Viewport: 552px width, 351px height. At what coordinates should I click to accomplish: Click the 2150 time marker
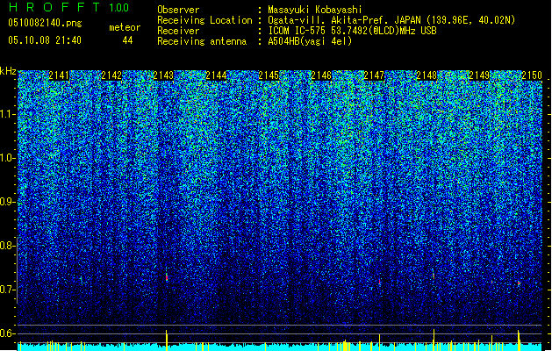click(x=532, y=75)
